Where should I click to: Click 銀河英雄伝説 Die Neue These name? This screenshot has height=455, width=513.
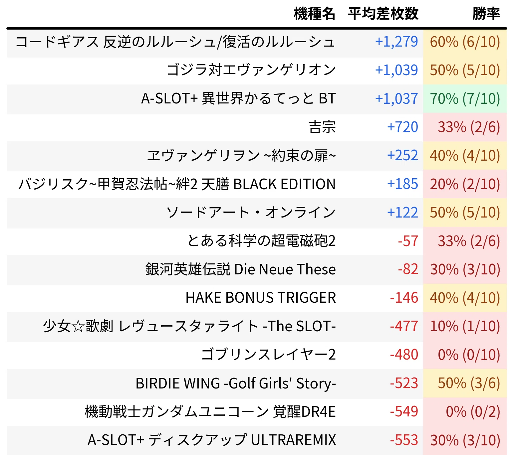click(240, 270)
